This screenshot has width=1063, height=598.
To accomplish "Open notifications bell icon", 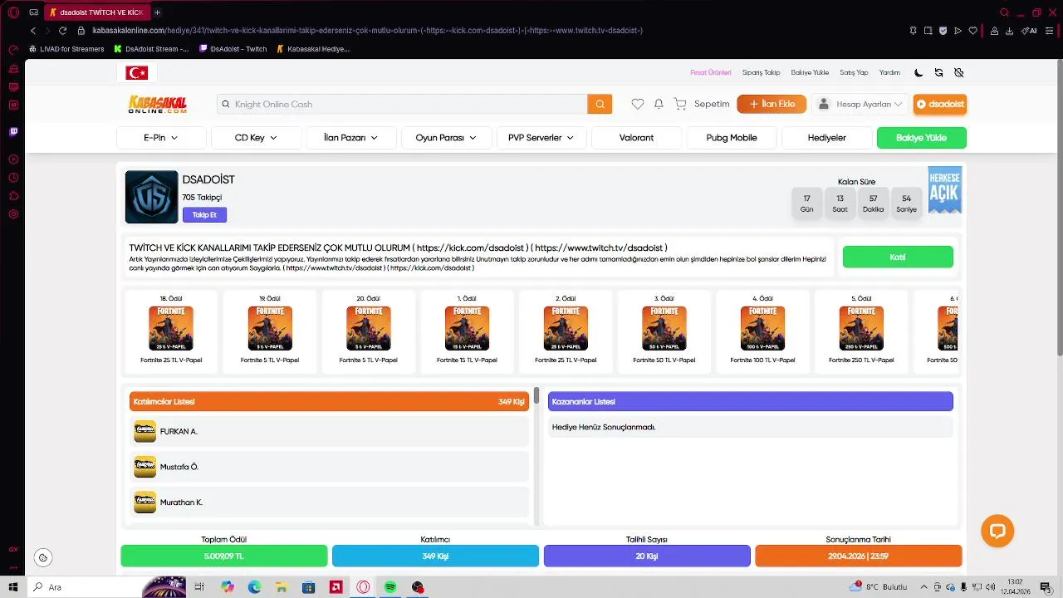I will [659, 104].
